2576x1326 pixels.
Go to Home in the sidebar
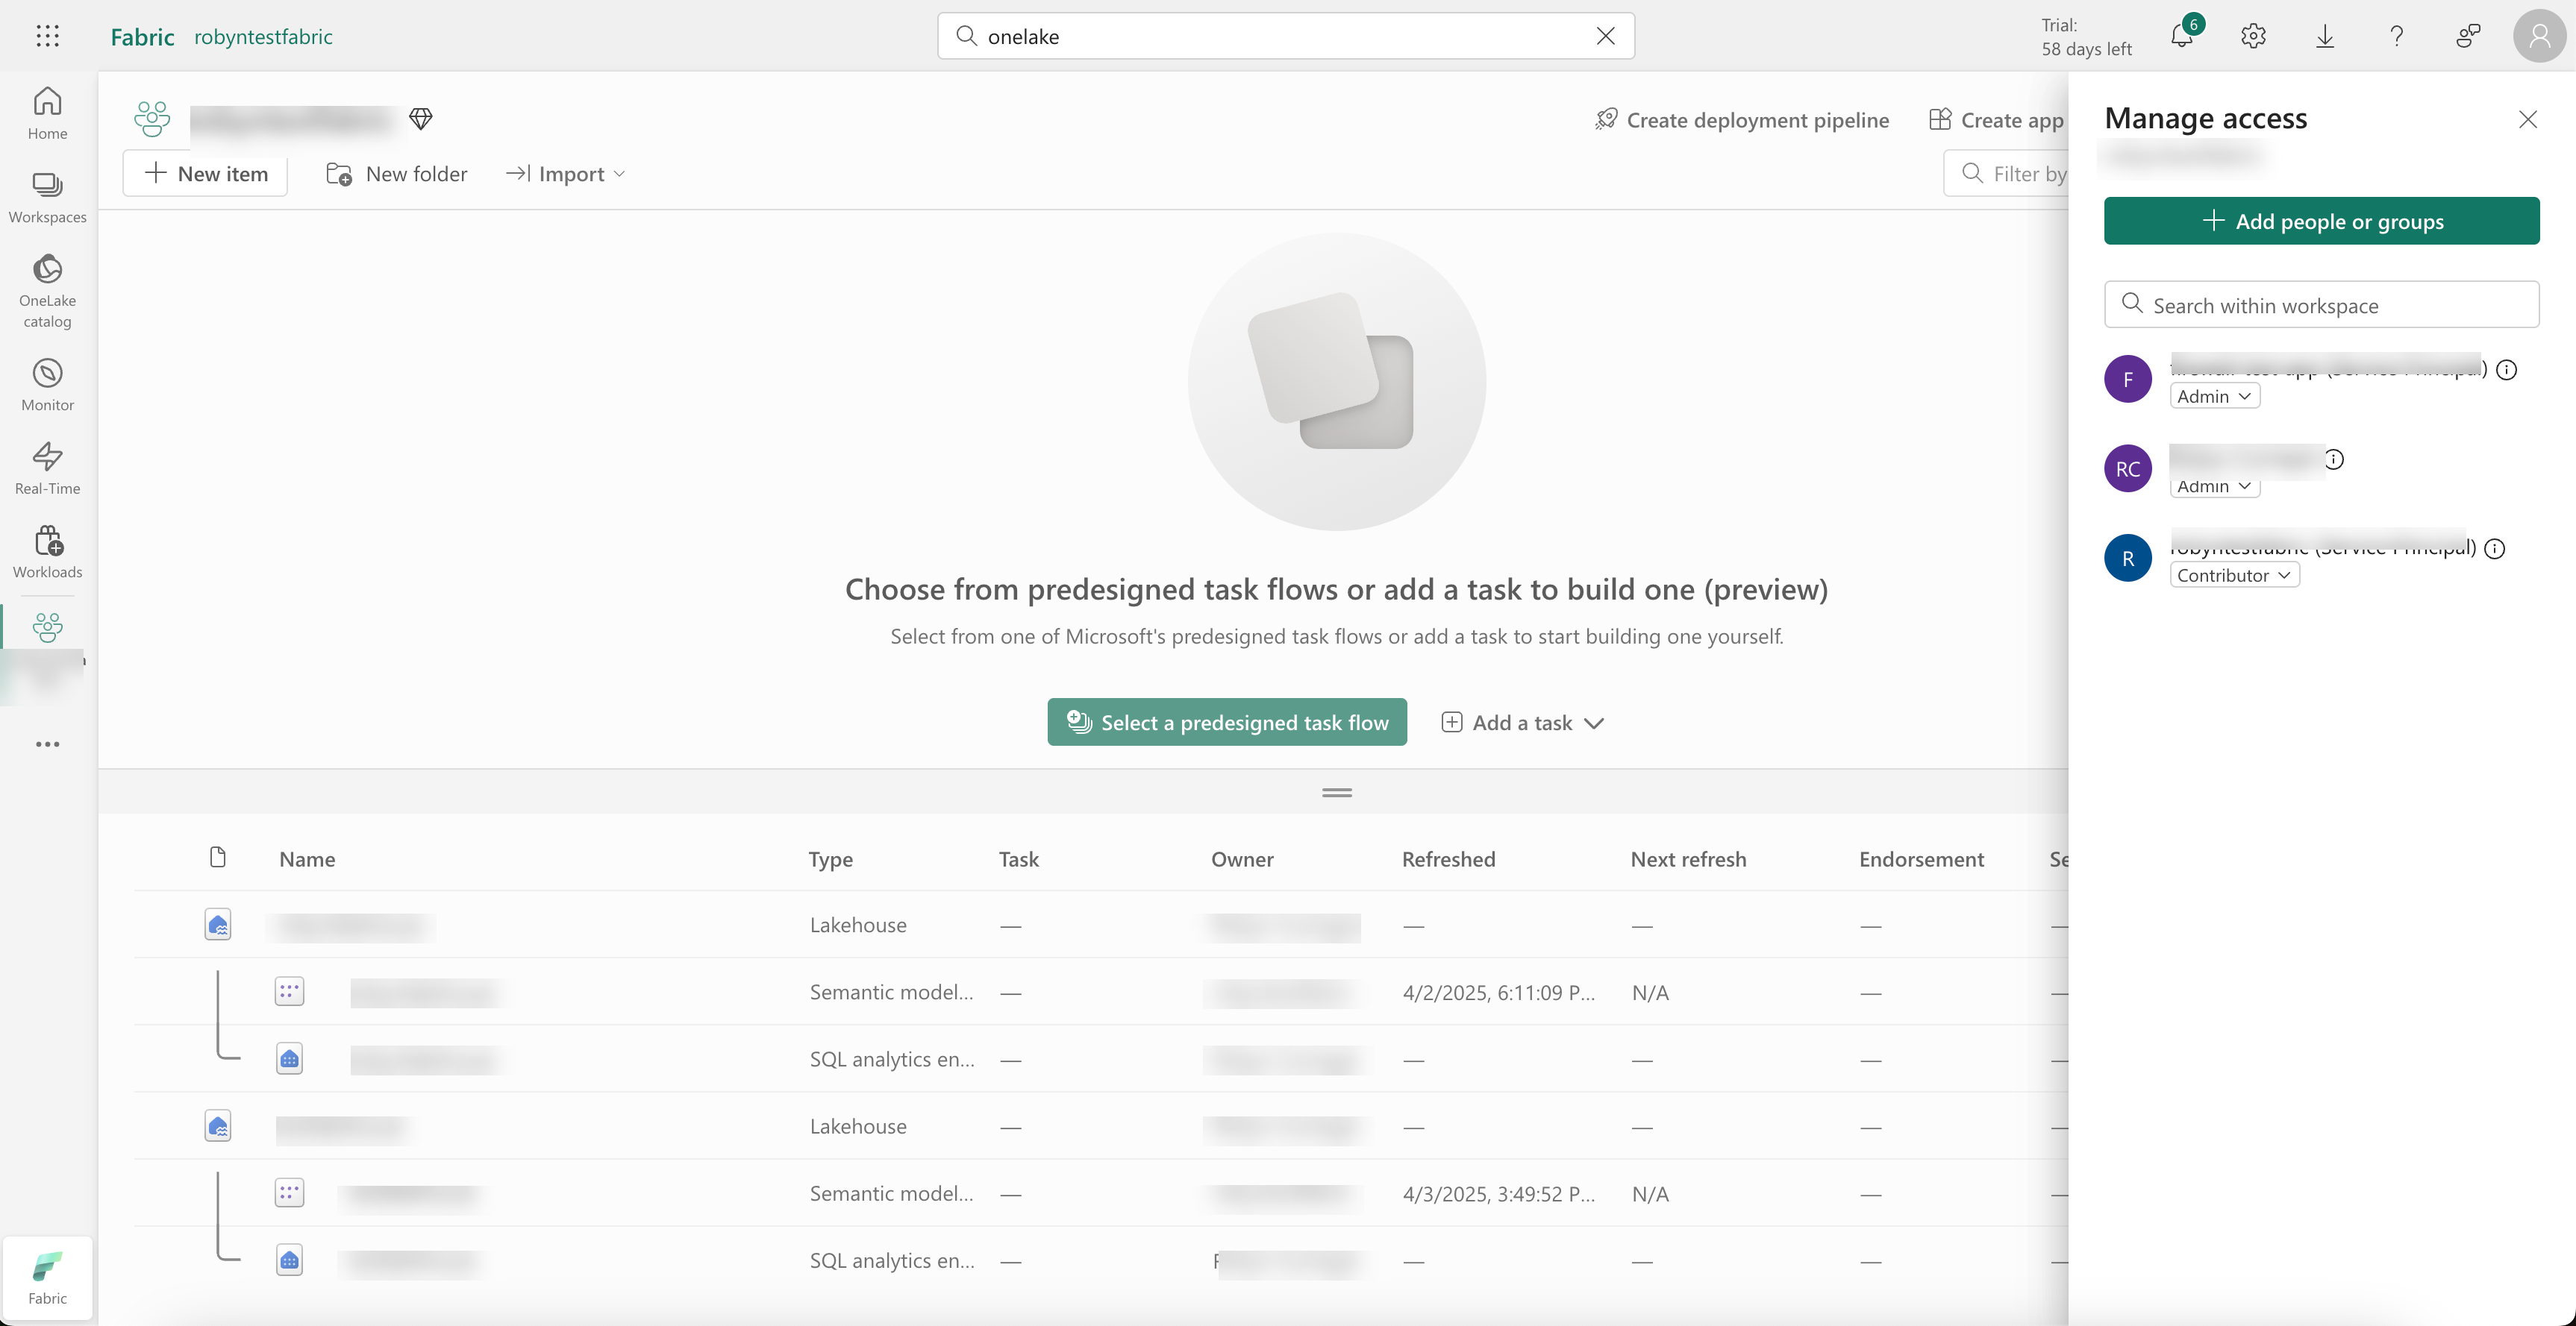coord(47,113)
